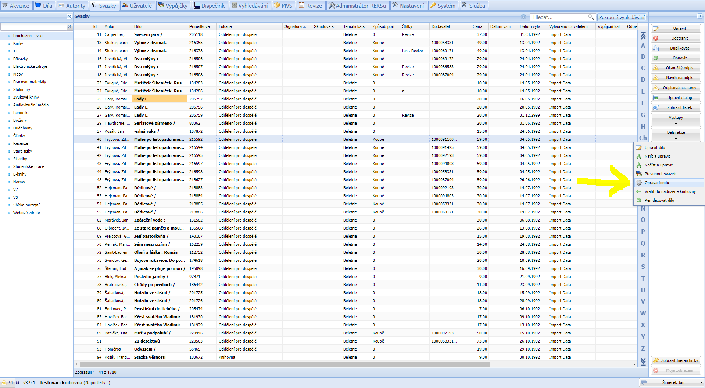Click the warning icon in bottom status bar
Screen dimensions: 705x388
(x=4, y=382)
